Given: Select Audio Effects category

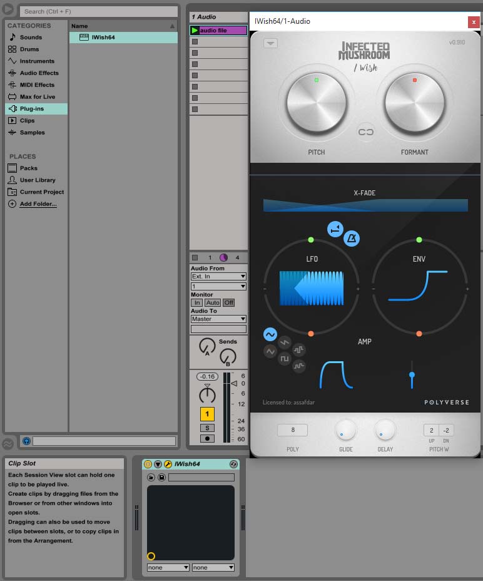Looking at the screenshot, I should [x=39, y=73].
